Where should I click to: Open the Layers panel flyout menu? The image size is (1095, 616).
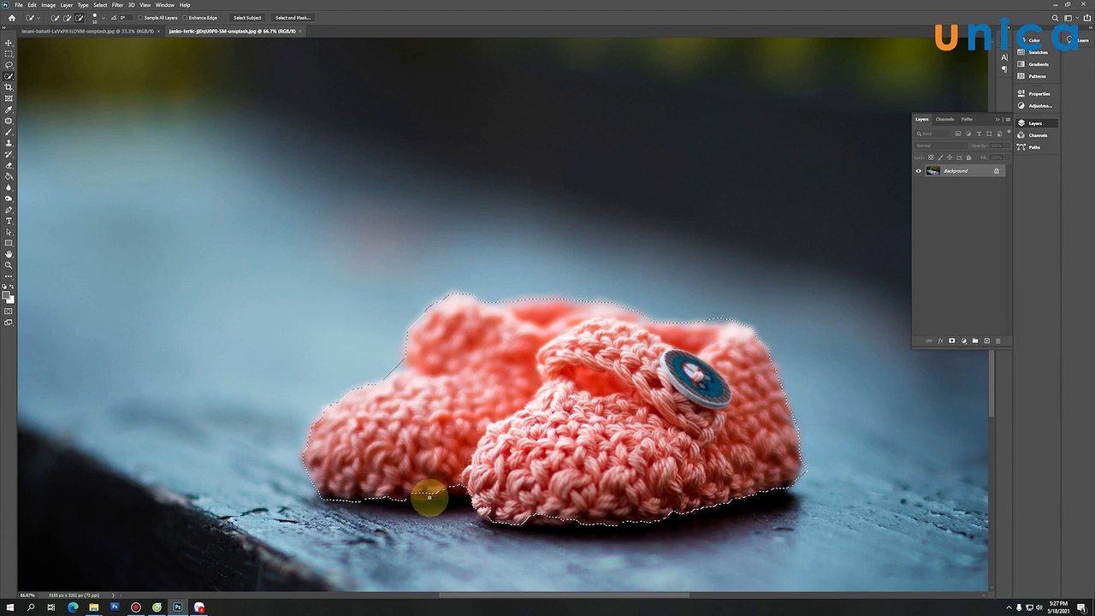click(1008, 119)
